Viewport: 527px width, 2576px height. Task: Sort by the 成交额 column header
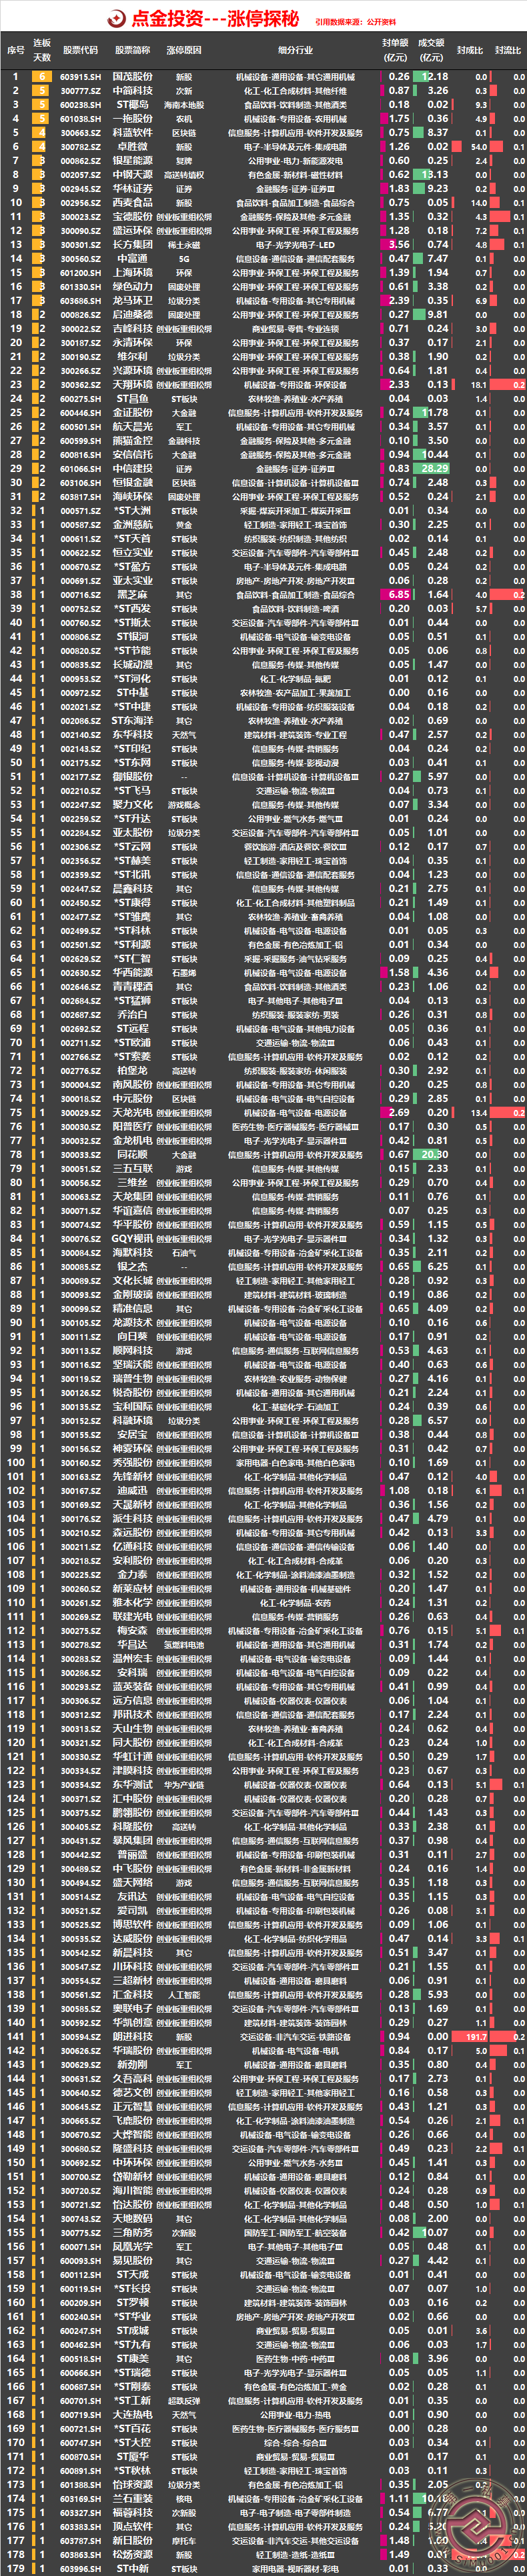tap(431, 49)
